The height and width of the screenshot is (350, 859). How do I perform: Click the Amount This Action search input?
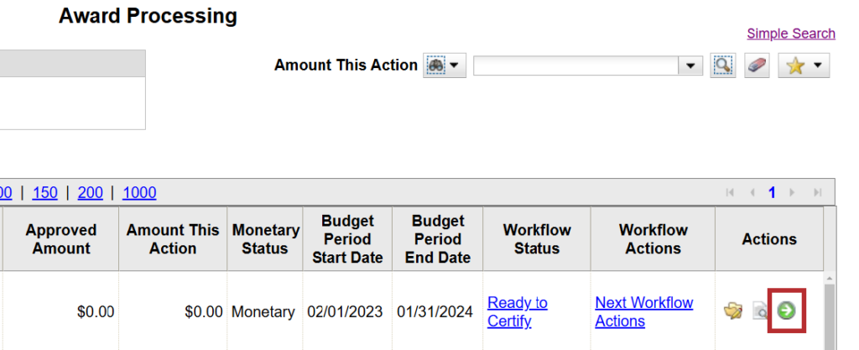[576, 65]
